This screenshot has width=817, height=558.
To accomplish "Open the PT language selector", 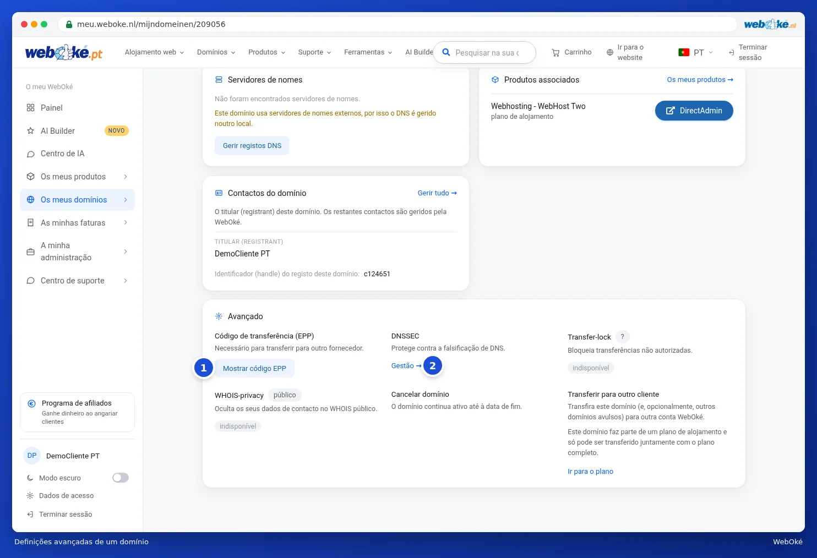I will [x=696, y=52].
